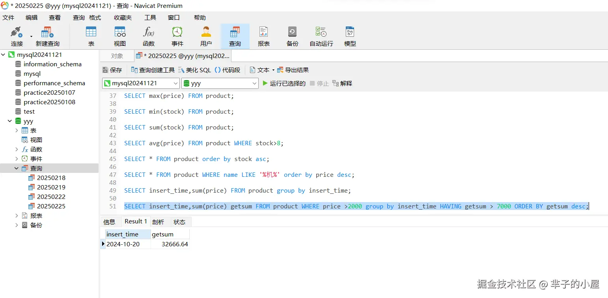This screenshot has width=608, height=298.
Task: Open the 自动运行 automation toolbar icon
Action: [x=321, y=36]
